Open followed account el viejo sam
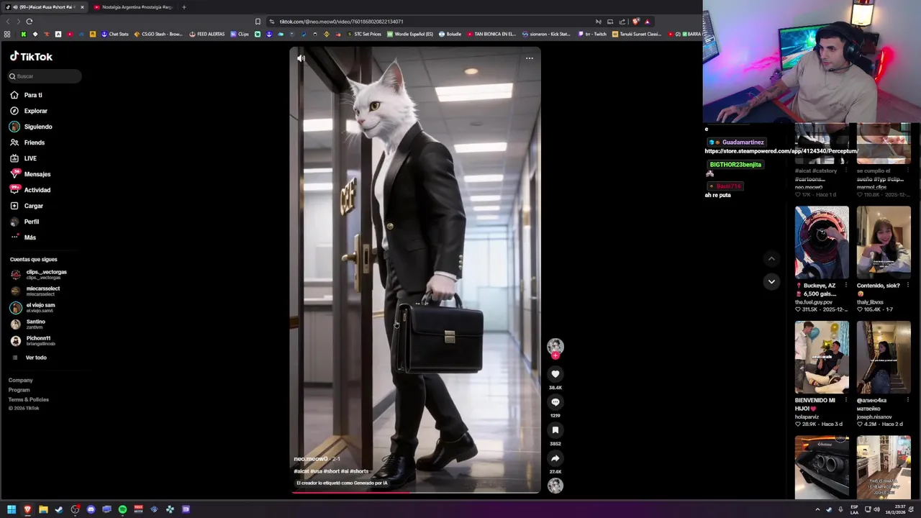Image resolution: width=921 pixels, height=518 pixels. (x=33, y=307)
